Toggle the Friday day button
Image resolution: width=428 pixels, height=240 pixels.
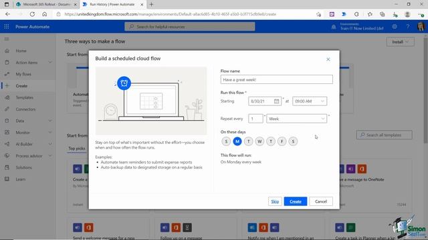pos(282,141)
